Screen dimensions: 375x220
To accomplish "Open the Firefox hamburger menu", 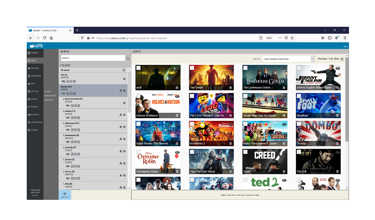I will pyautogui.click(x=345, y=38).
